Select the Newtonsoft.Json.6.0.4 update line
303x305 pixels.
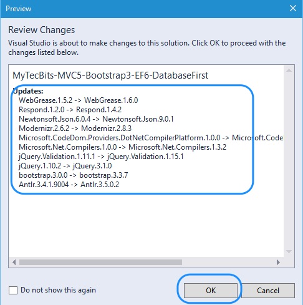point(96,119)
